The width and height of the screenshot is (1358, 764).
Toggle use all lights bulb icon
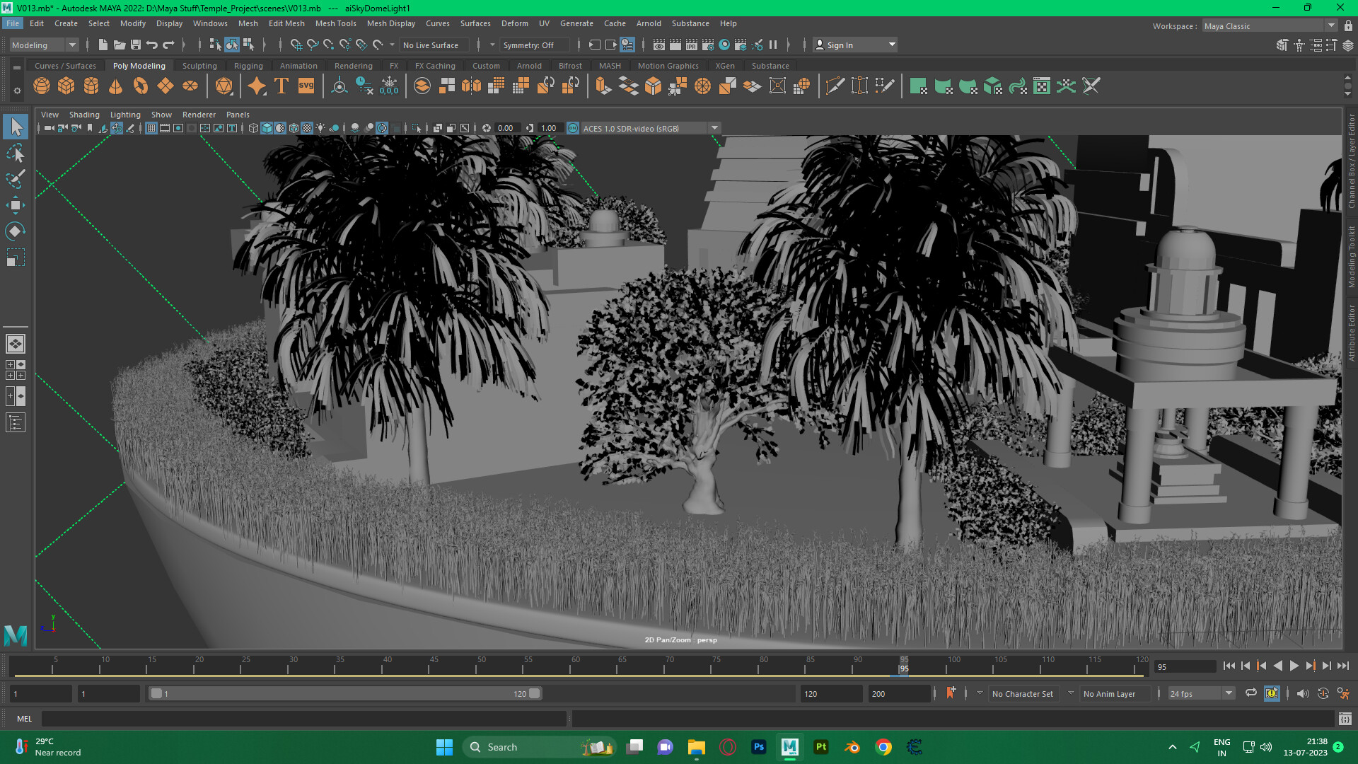(320, 128)
